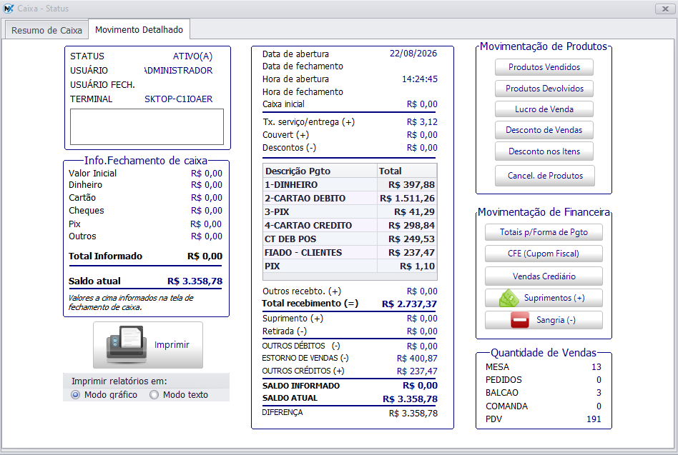Image resolution: width=678 pixels, height=455 pixels.
Task: Click Cancel. de Produtos button
Action: pos(545,176)
